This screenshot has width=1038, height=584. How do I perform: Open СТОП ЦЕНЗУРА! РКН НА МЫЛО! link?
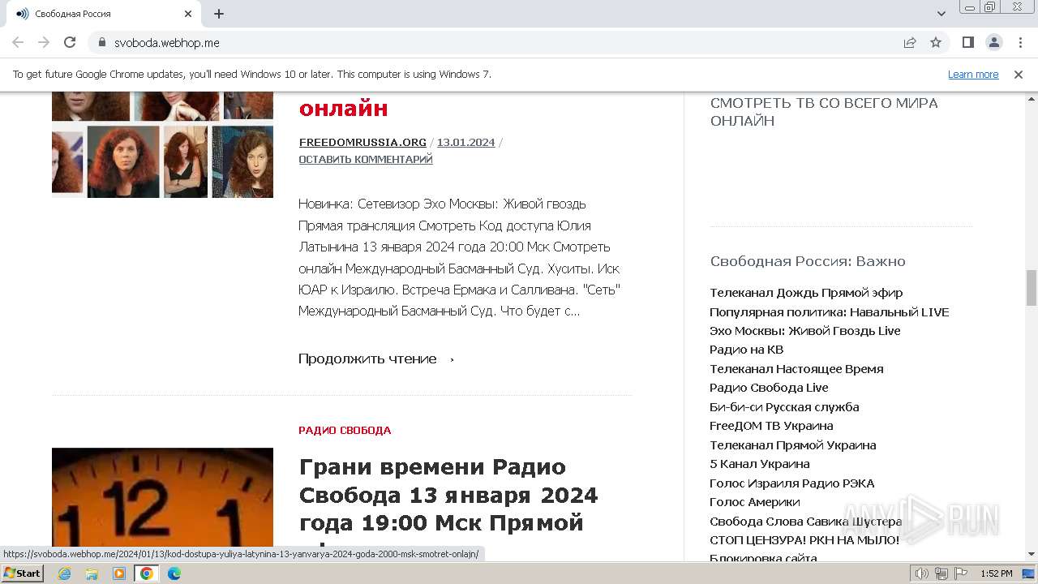(804, 540)
